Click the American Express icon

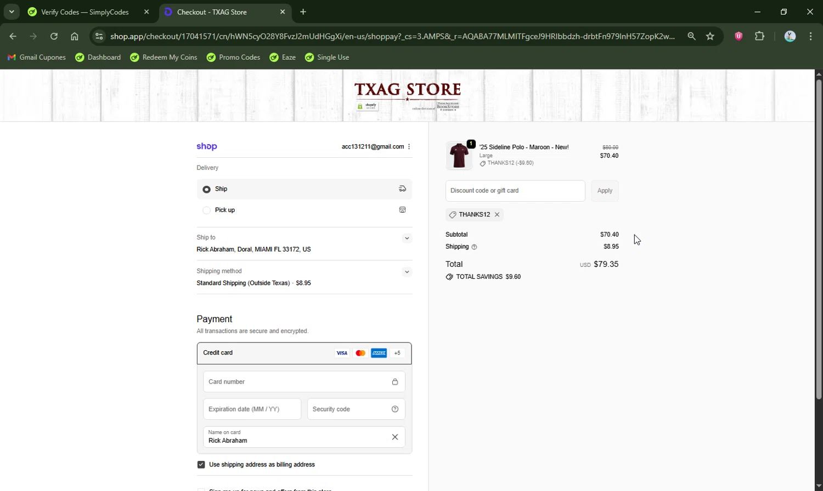(379, 353)
